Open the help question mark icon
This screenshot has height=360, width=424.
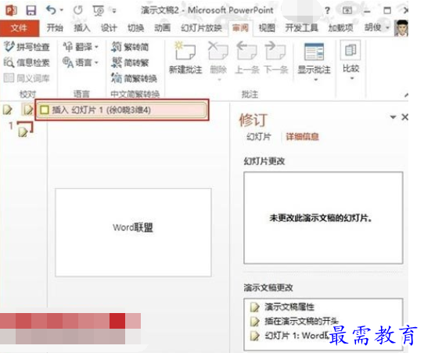(327, 10)
